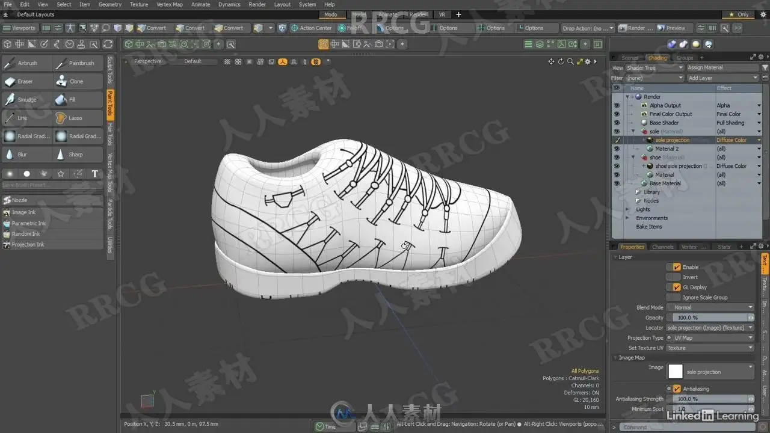Open the Drop Action dropdown
The height and width of the screenshot is (433, 770).
(588, 28)
